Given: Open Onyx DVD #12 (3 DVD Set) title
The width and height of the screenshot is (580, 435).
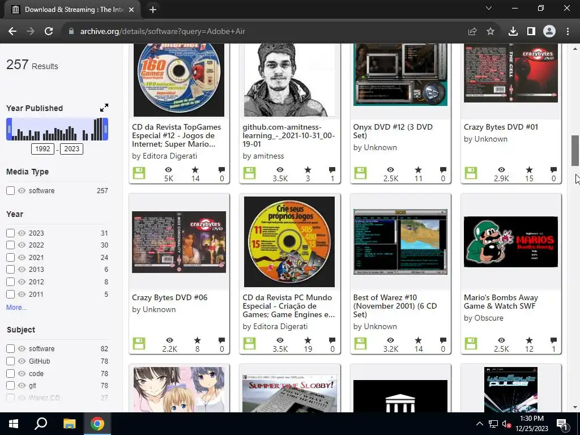Looking at the screenshot, I should 393,131.
